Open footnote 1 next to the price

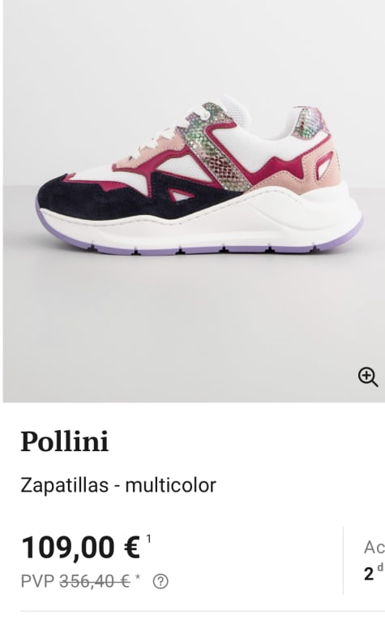[148, 539]
